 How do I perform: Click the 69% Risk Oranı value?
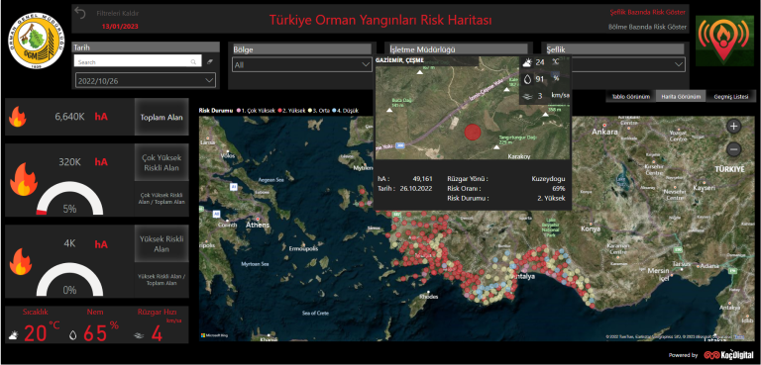coord(559,189)
